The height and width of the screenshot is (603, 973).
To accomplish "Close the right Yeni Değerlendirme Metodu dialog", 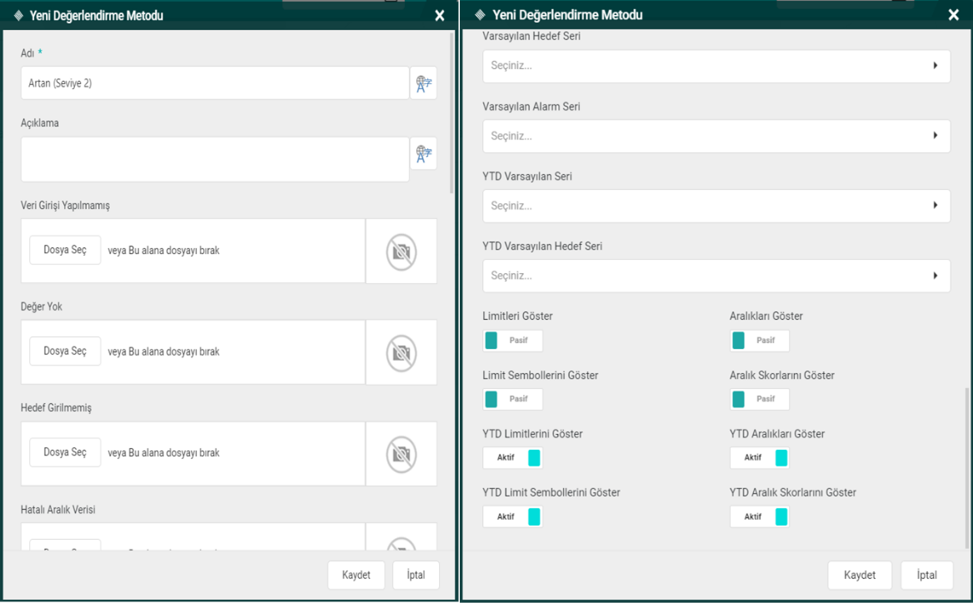I will pyautogui.click(x=954, y=15).
